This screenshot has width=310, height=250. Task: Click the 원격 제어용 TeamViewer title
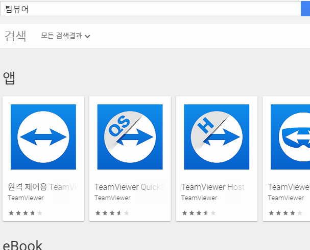click(42, 187)
